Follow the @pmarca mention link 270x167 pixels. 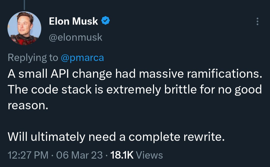82,58
